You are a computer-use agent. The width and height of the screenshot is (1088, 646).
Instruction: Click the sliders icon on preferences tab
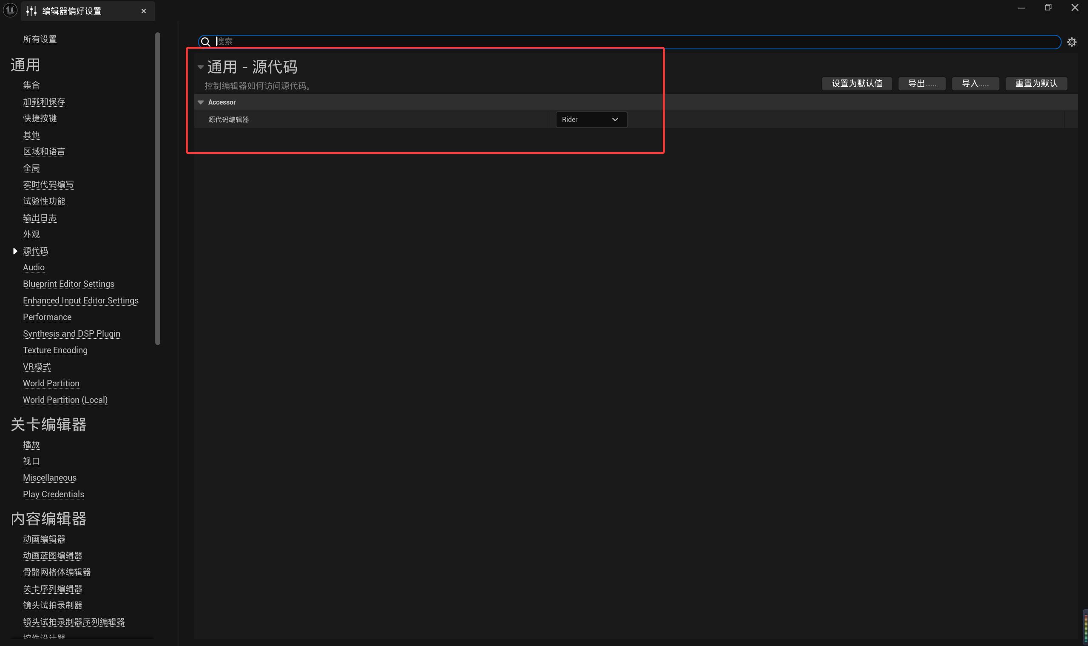pos(31,11)
